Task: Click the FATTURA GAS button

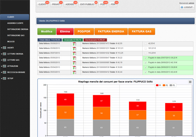Action: pyautogui.click(x=142, y=31)
